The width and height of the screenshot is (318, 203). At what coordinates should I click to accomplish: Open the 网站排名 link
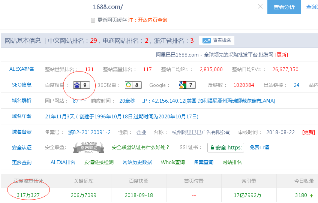[x=232, y=162]
